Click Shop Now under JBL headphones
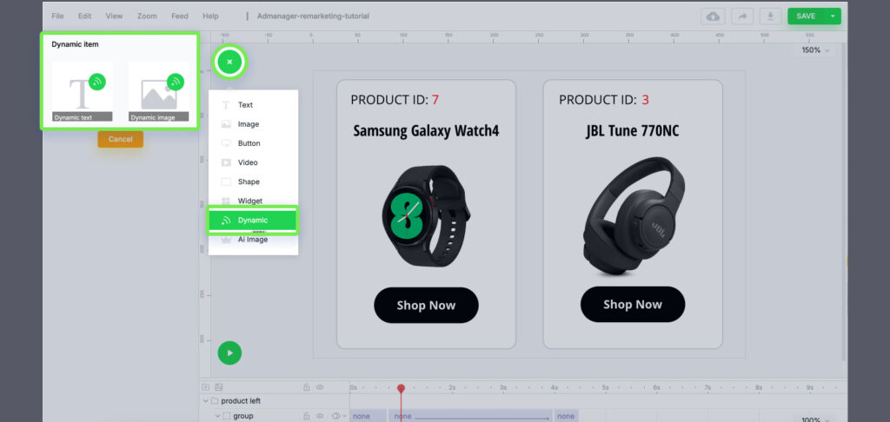Screen dimensions: 890x422 click(633, 305)
